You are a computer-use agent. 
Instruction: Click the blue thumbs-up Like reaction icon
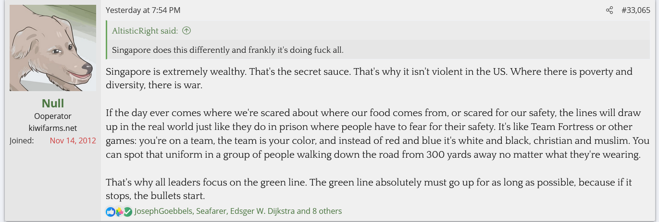point(111,211)
